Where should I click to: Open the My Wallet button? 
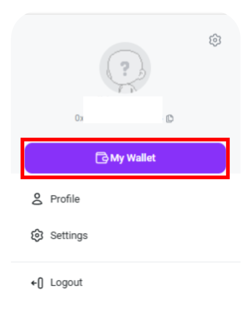[125, 158]
